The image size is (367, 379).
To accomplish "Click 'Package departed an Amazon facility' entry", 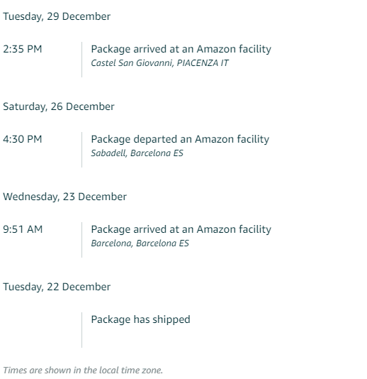I will click(x=180, y=139).
